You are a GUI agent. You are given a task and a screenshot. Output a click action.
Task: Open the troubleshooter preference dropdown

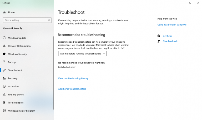pyautogui.click(x=82, y=54)
